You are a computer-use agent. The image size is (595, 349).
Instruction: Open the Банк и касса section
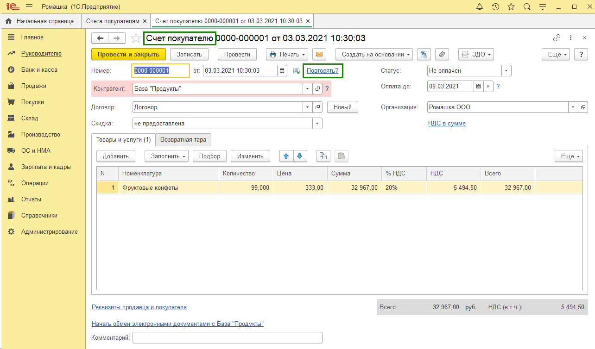tap(39, 69)
